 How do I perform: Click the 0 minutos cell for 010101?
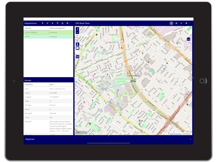(61, 37)
